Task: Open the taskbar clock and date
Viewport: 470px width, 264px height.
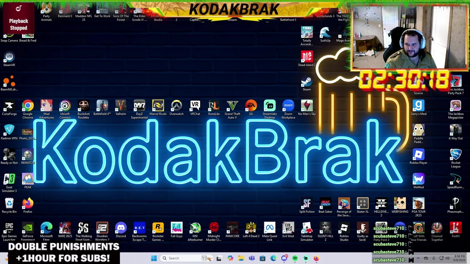Action: (x=460, y=258)
